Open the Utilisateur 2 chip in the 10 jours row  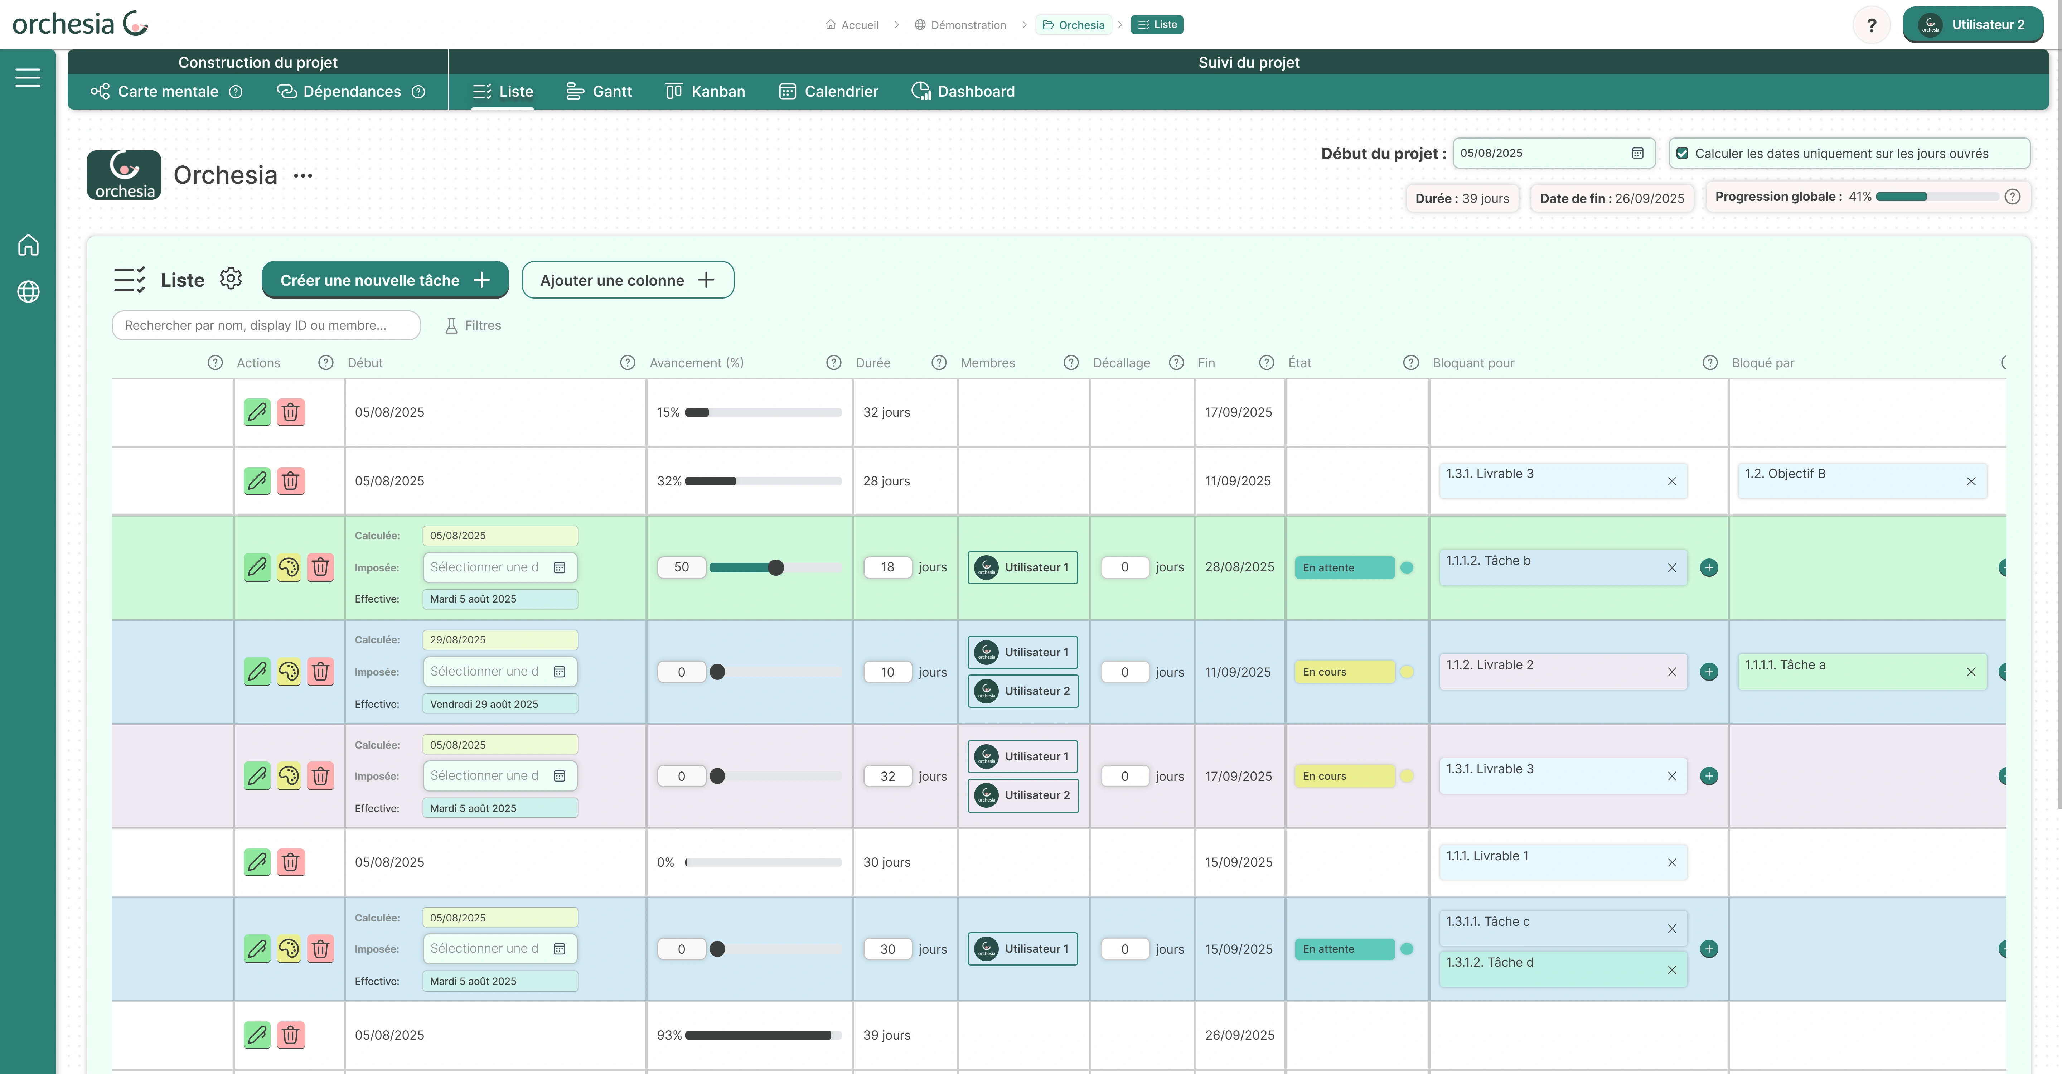point(1023,691)
